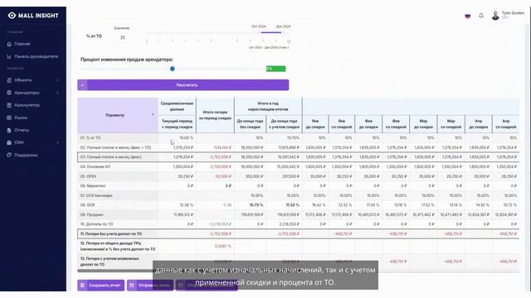The image size is (531, 298).
Task: Expand the Объекты submenu chevron
Action: tap(57, 80)
